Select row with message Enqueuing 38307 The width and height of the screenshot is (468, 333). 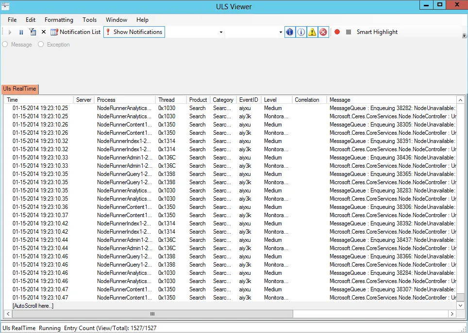coord(230,289)
